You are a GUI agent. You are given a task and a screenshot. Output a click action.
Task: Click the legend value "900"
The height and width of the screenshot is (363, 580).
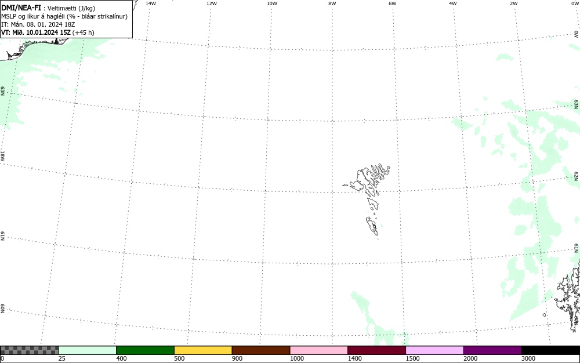point(237,358)
